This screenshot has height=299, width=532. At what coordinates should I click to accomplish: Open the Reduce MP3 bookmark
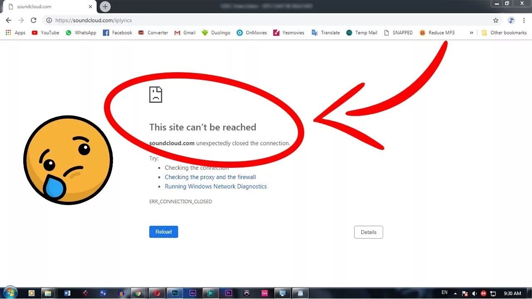437,33
